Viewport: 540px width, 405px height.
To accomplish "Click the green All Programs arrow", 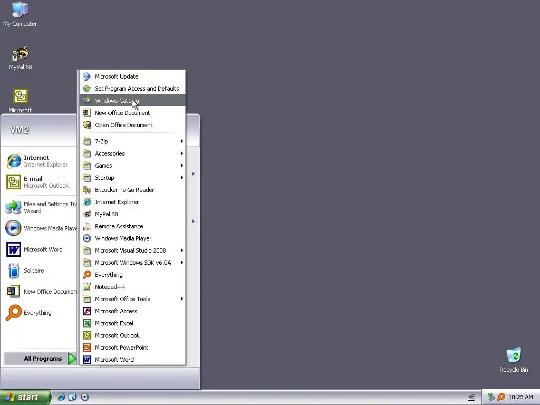I will click(x=72, y=359).
